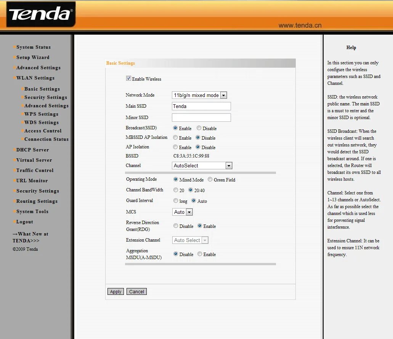The height and width of the screenshot is (339, 393).
Task: Click the Basic Settings section heading
Action: click(120, 63)
